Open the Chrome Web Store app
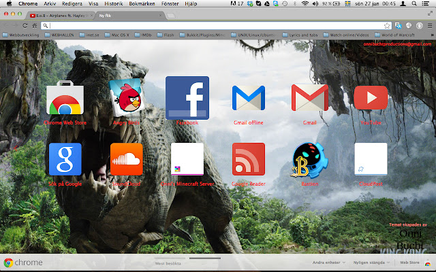 65,98
